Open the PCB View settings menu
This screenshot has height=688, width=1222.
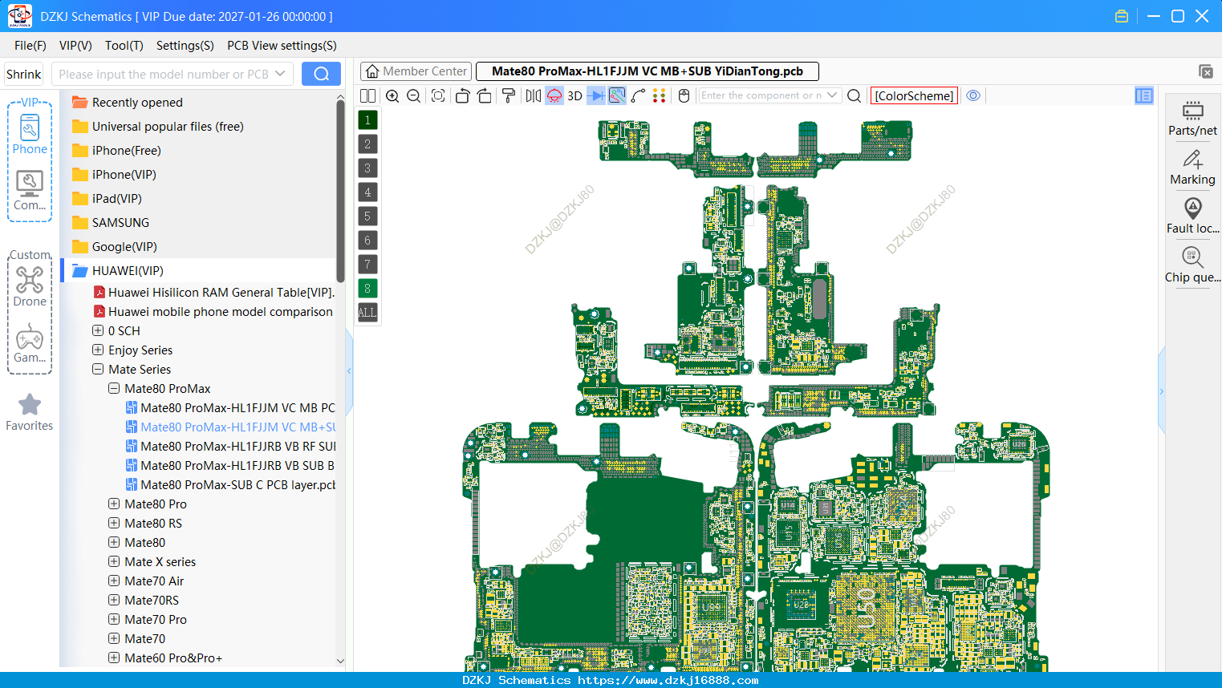pyautogui.click(x=282, y=46)
